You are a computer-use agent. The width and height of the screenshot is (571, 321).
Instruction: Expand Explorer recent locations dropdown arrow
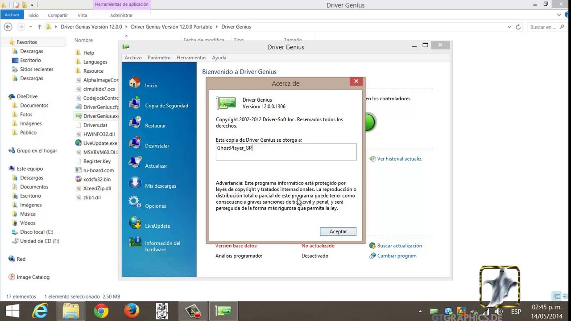[31, 27]
